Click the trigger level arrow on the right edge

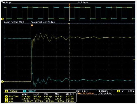[134, 59]
